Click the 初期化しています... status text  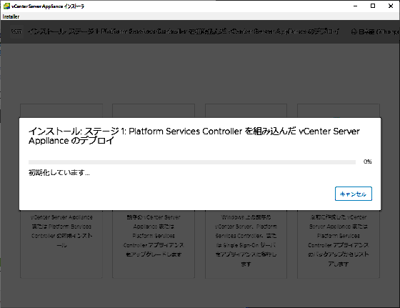(59, 173)
